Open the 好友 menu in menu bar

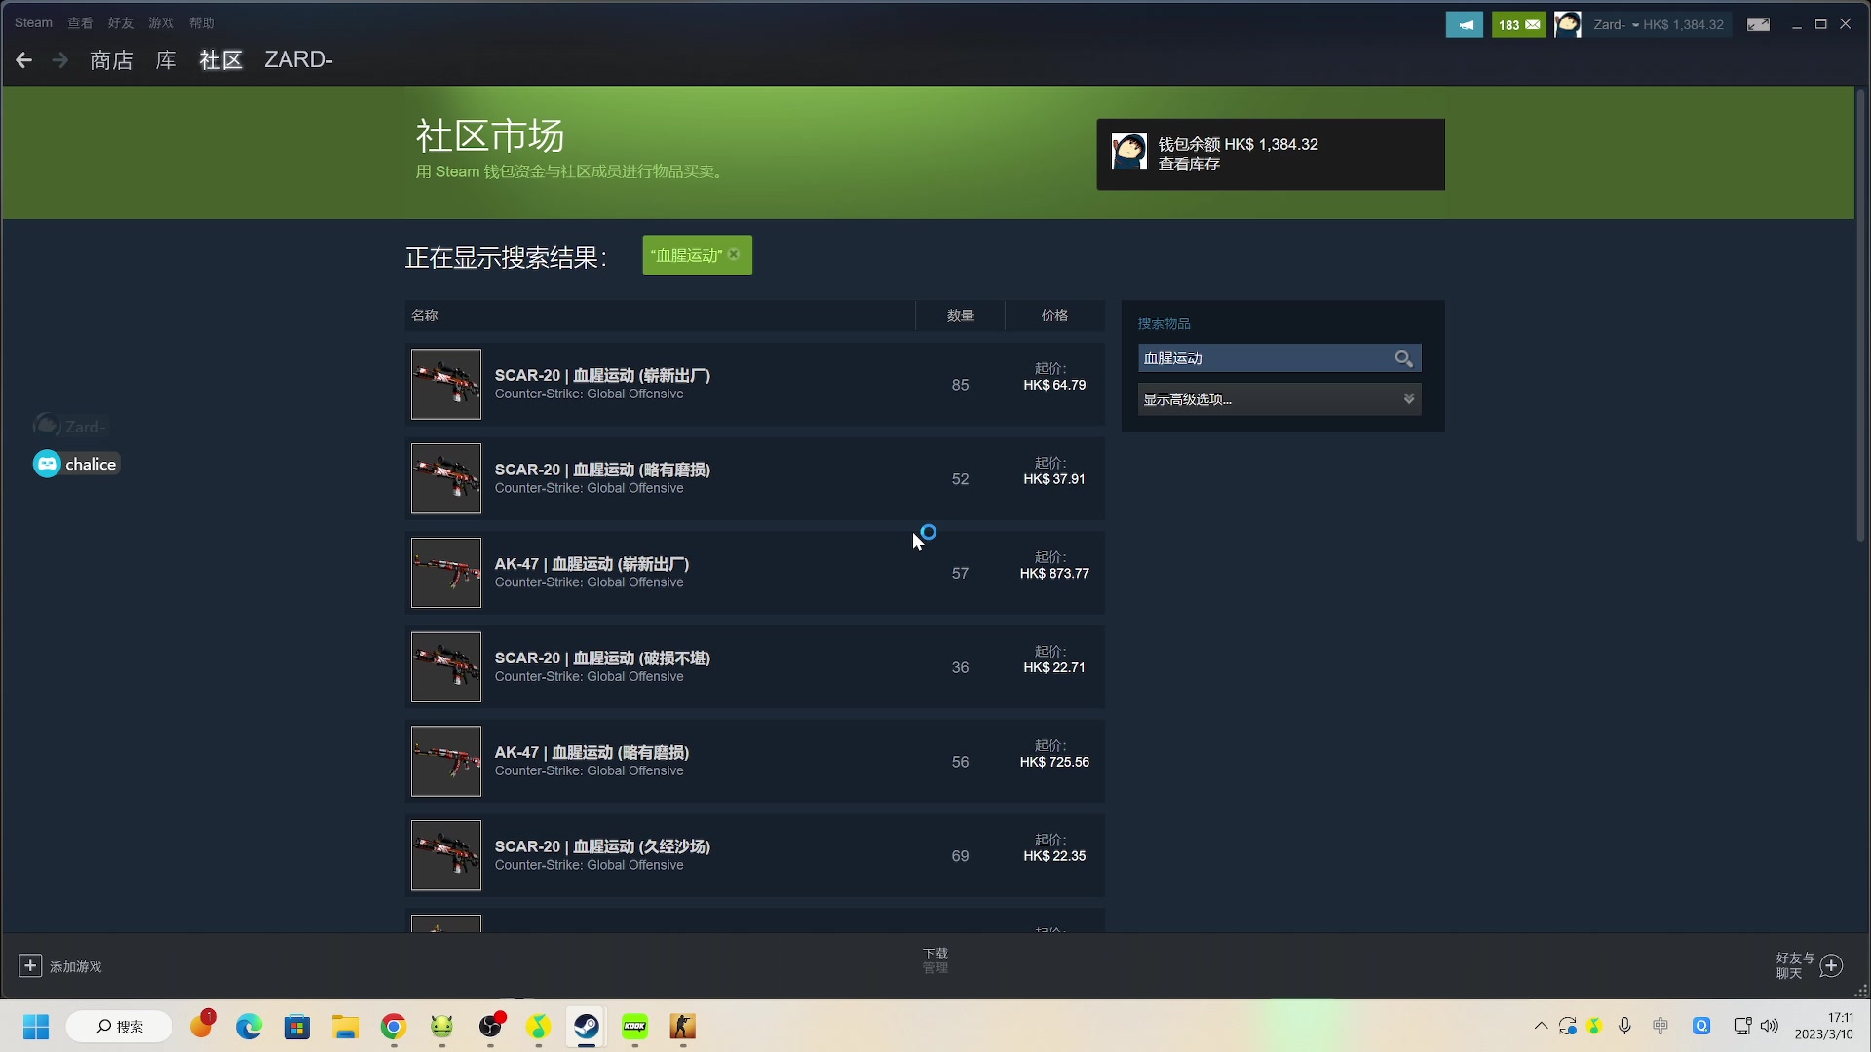[121, 22]
